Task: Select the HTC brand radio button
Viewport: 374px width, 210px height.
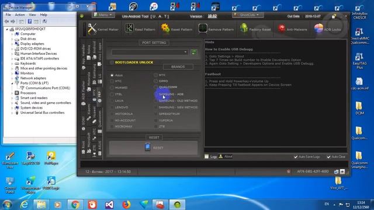Action: click(x=112, y=81)
